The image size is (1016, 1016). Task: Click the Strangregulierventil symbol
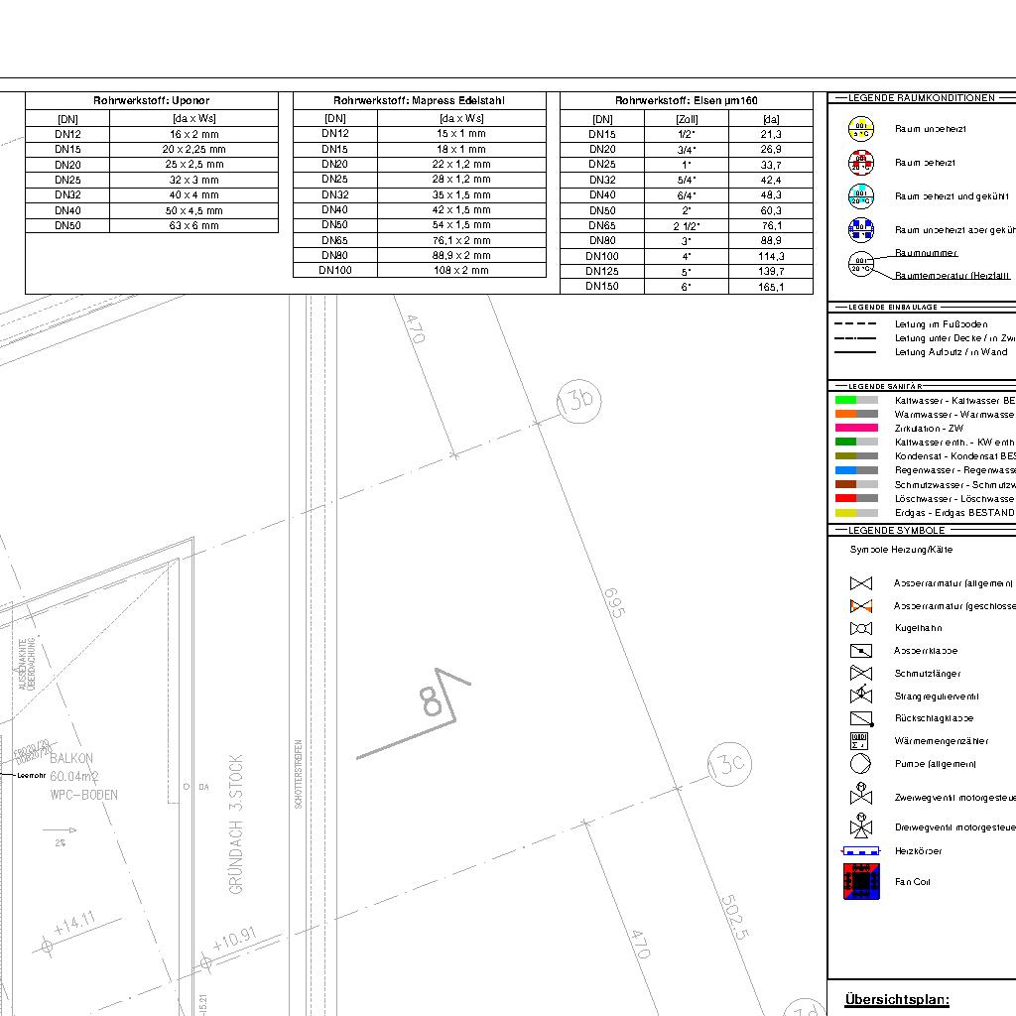click(860, 696)
